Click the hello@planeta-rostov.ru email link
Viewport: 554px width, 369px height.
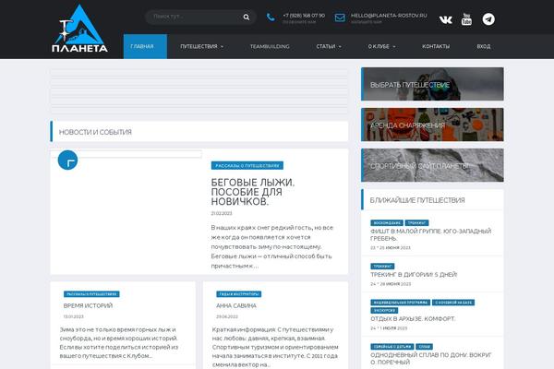pos(389,16)
